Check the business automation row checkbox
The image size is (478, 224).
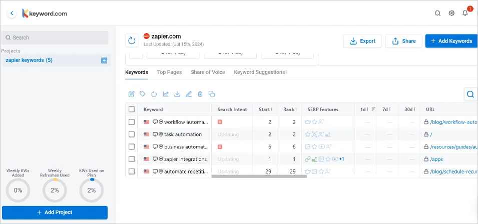132,146
